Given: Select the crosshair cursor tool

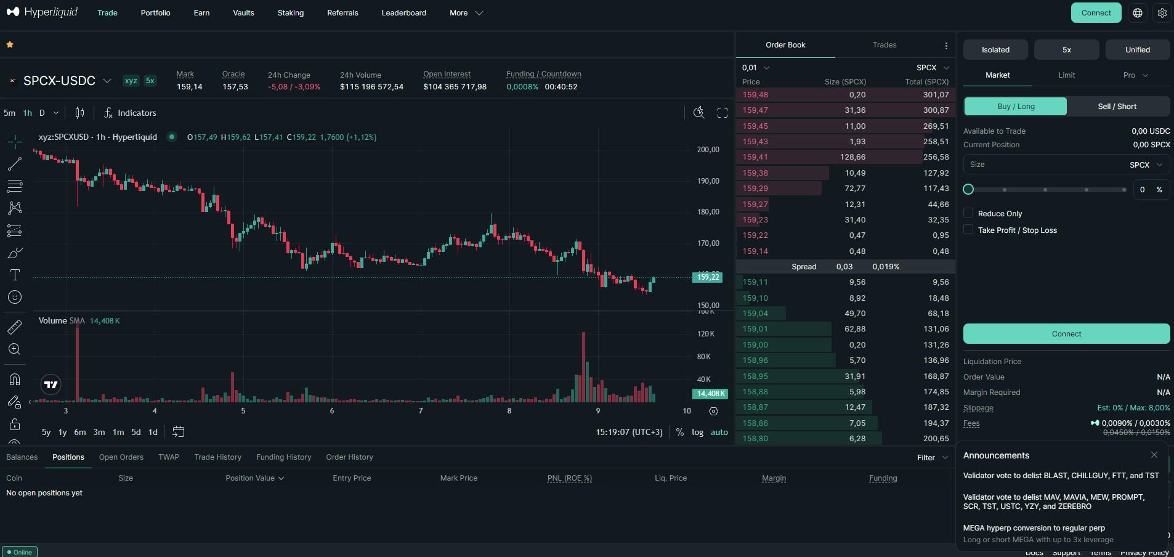Looking at the screenshot, I should [x=15, y=142].
